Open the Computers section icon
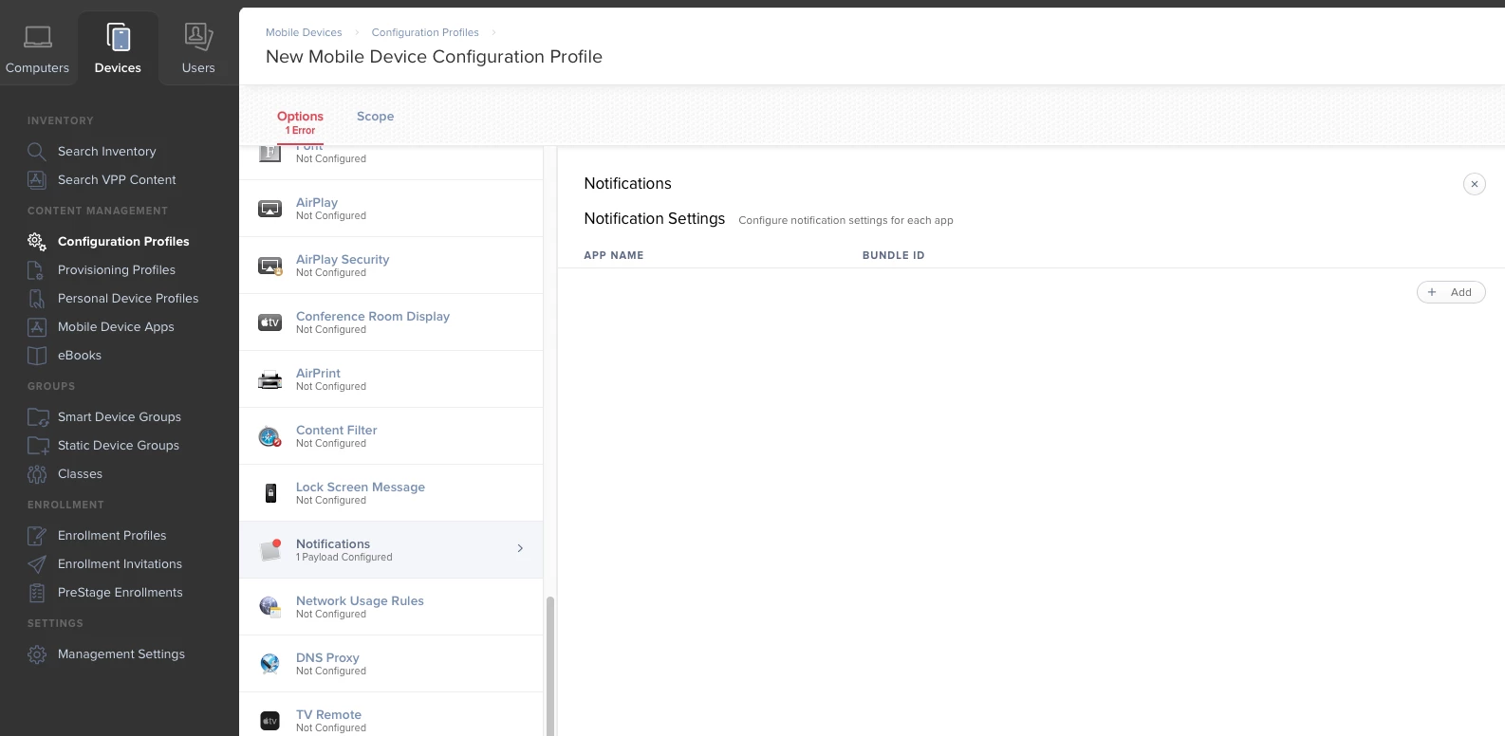1505x736 pixels. click(x=38, y=37)
